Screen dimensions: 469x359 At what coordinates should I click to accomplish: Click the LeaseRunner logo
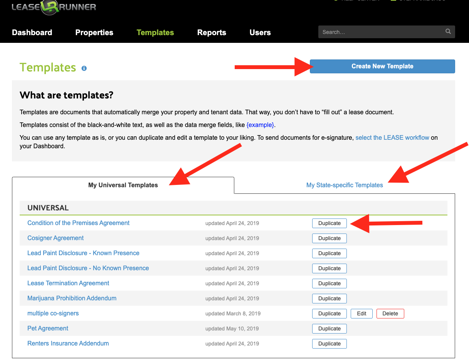(54, 7)
